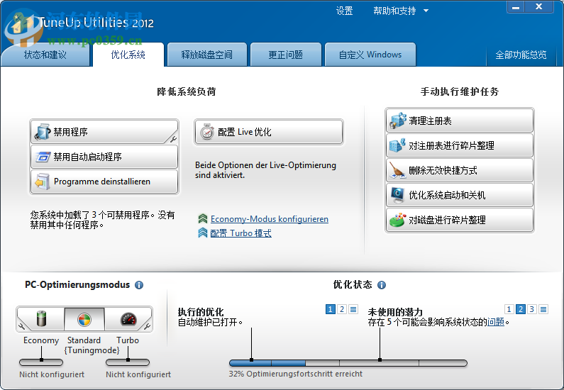Open 全部功能总览 overview

tap(521, 55)
